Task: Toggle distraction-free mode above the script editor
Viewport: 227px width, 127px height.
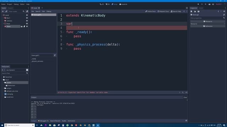Action: (x=187, y=8)
